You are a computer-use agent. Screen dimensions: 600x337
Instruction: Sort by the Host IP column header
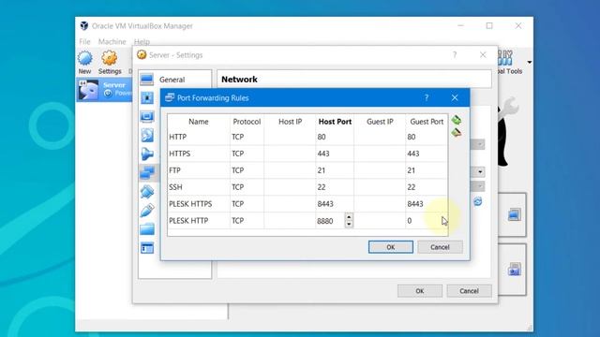(290, 122)
